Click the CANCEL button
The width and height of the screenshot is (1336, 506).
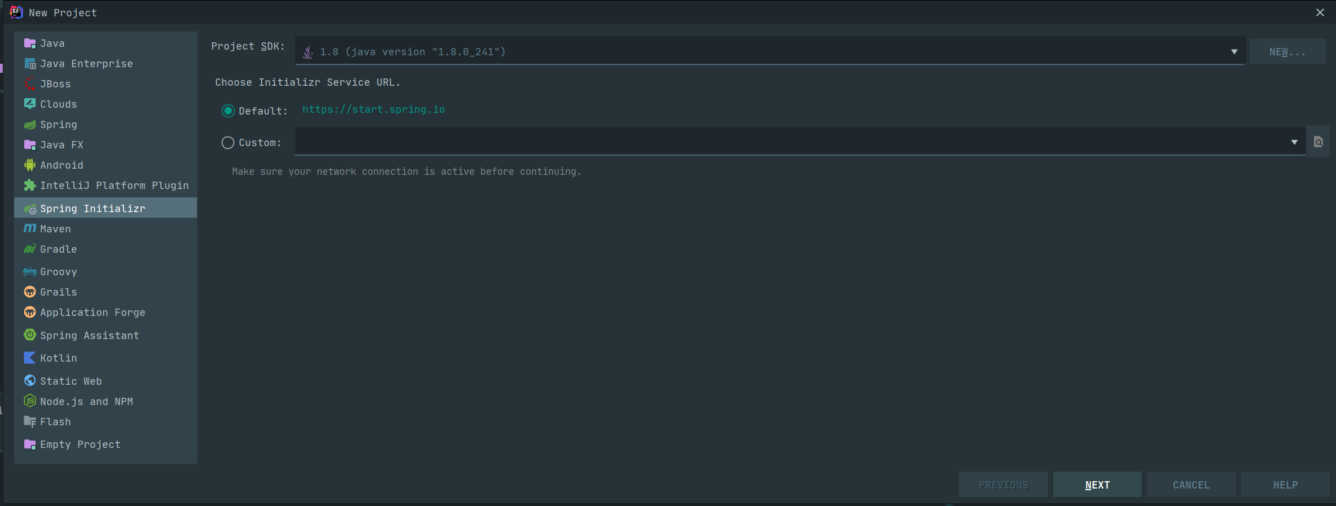(x=1191, y=485)
